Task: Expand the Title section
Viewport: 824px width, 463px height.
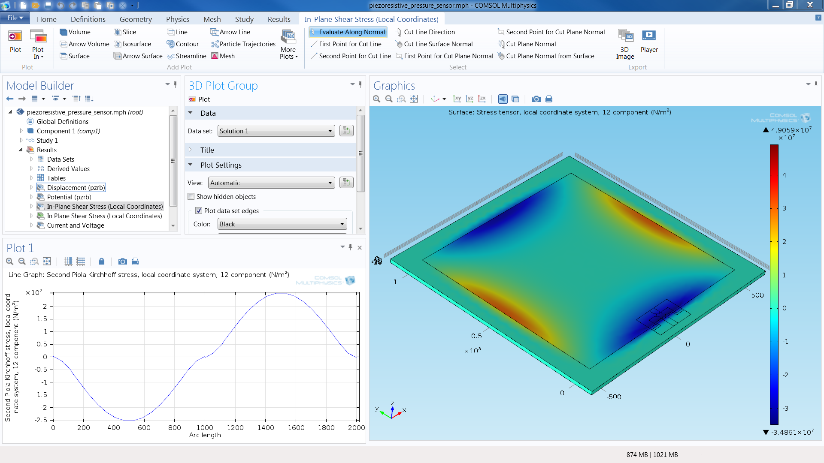Action: pos(191,150)
